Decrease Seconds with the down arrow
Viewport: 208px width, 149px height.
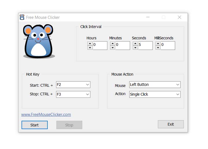(x=135, y=47)
